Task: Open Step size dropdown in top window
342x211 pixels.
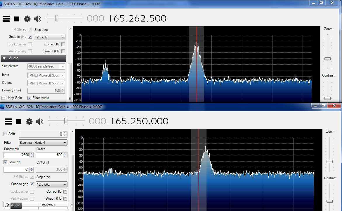Action: click(50, 37)
